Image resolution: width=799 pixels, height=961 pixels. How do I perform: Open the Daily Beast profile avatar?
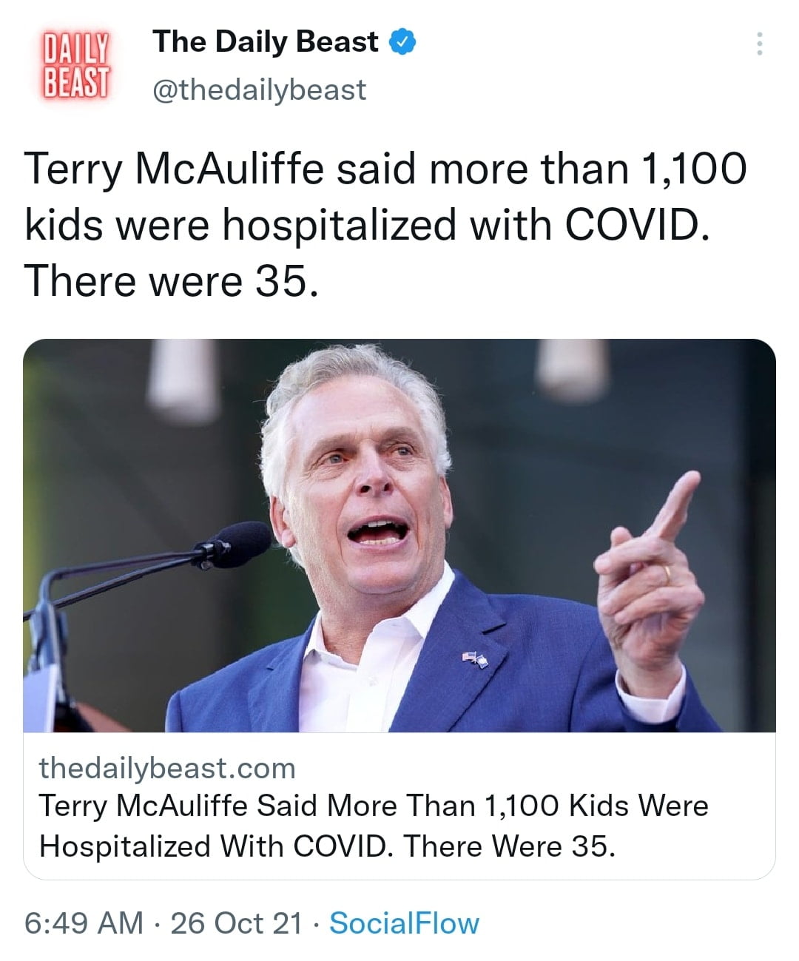[x=74, y=64]
